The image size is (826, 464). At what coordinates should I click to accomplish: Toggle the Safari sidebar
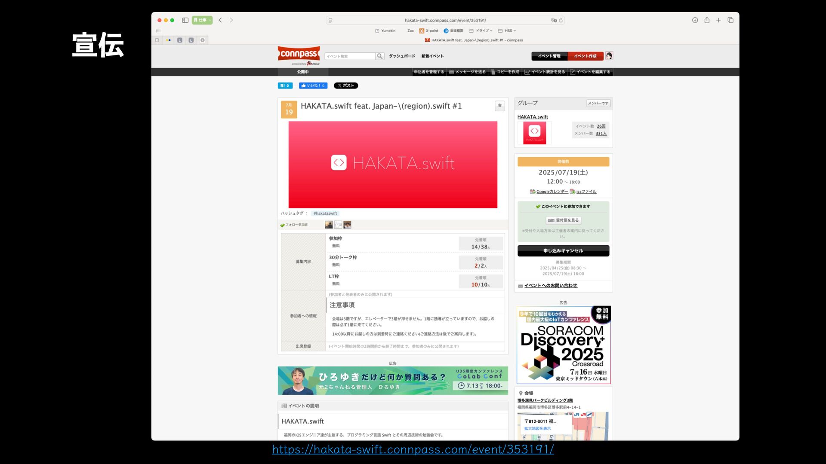pyautogui.click(x=185, y=20)
